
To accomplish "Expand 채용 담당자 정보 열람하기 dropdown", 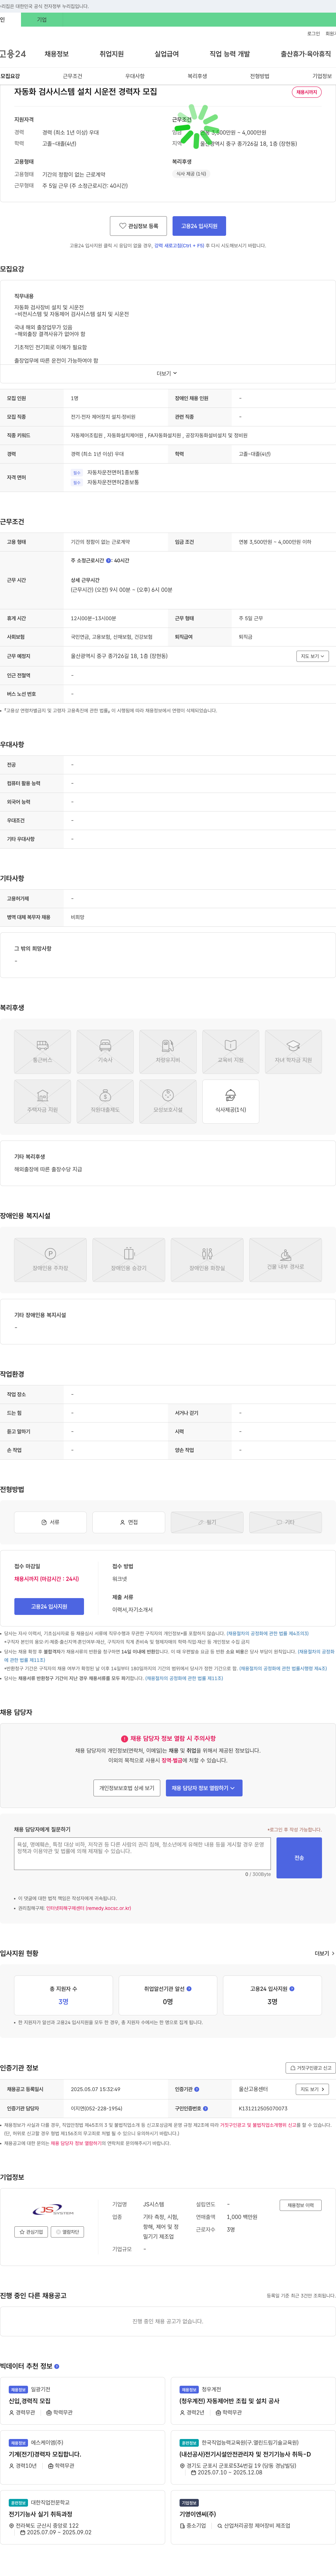I will click(x=204, y=1788).
